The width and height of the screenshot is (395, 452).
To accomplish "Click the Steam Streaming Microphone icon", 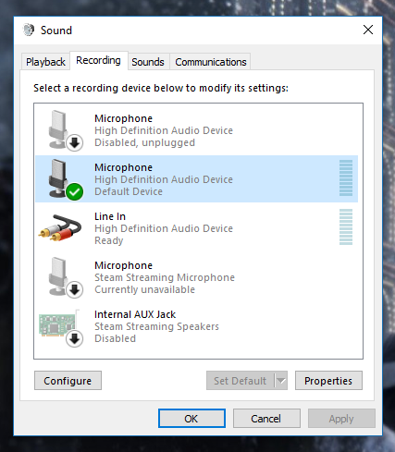I will click(66, 277).
